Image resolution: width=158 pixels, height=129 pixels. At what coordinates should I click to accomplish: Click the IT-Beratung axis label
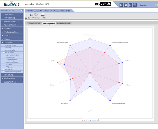(129, 85)
